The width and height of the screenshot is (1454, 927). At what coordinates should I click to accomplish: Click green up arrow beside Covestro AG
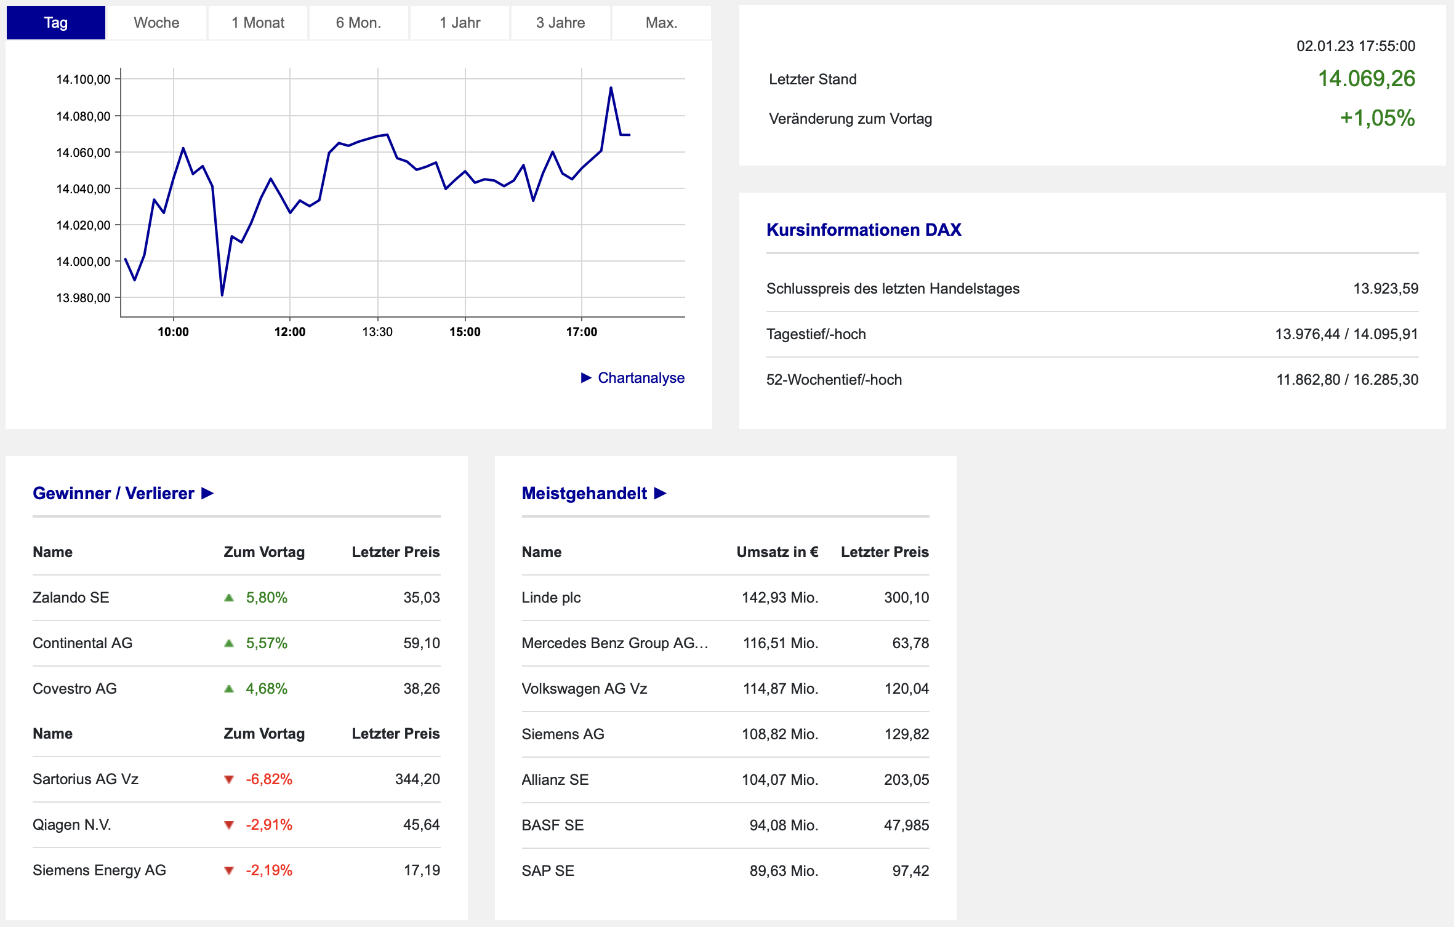point(229,689)
